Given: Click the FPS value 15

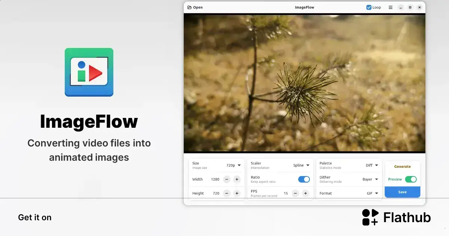Looking at the screenshot, I should [x=286, y=193].
